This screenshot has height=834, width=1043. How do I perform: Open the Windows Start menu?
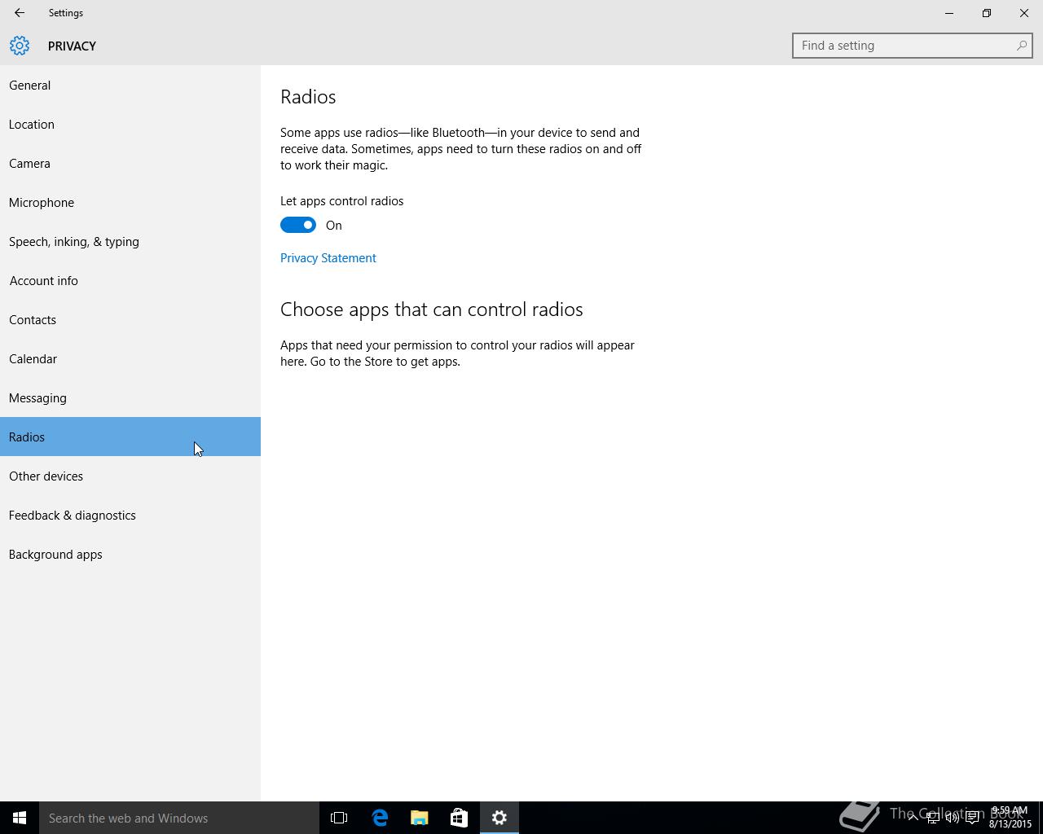point(20,818)
